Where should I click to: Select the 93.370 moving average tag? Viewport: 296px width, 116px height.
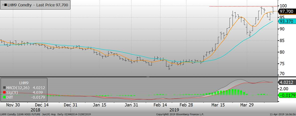pos(286,21)
